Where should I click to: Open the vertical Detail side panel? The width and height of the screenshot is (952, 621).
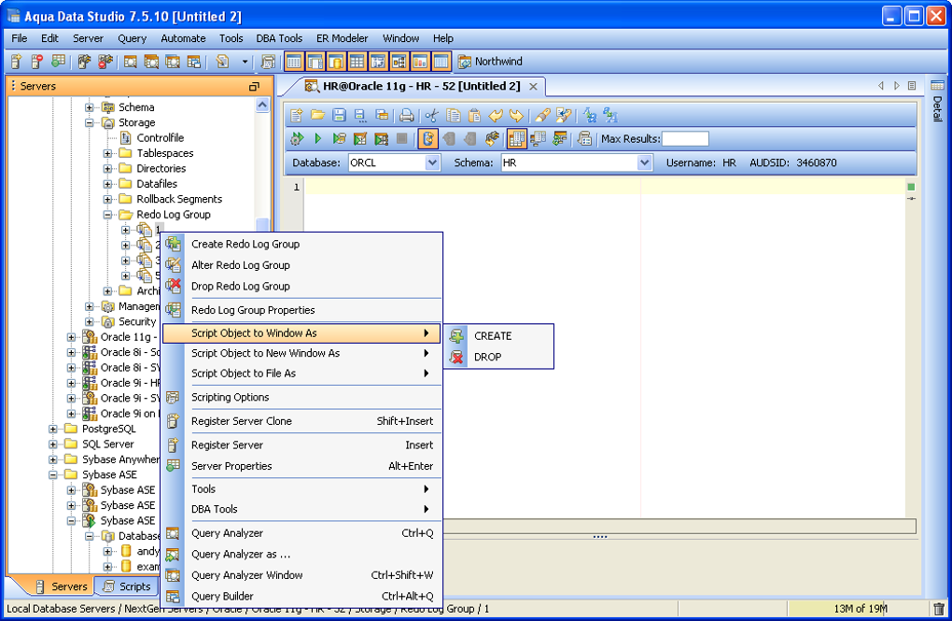pos(937,100)
